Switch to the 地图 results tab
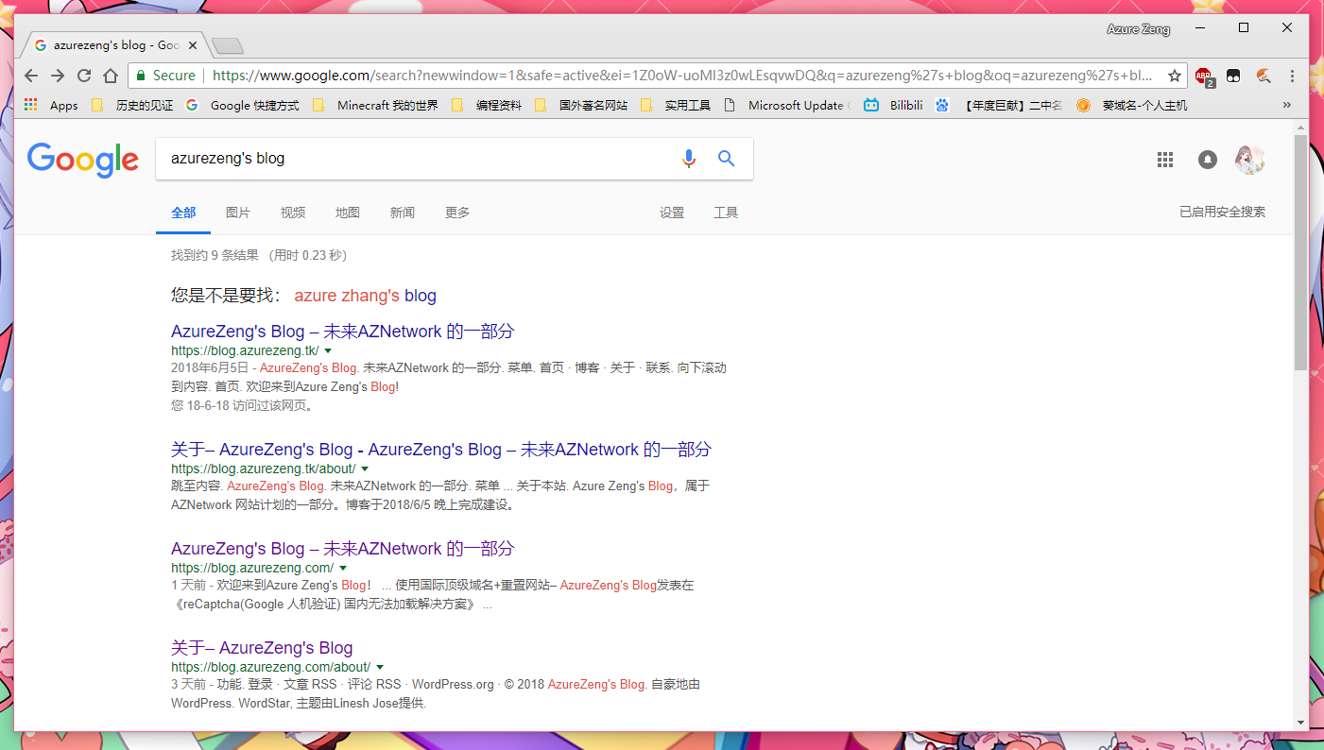Viewport: 1324px width, 750px height. tap(348, 213)
